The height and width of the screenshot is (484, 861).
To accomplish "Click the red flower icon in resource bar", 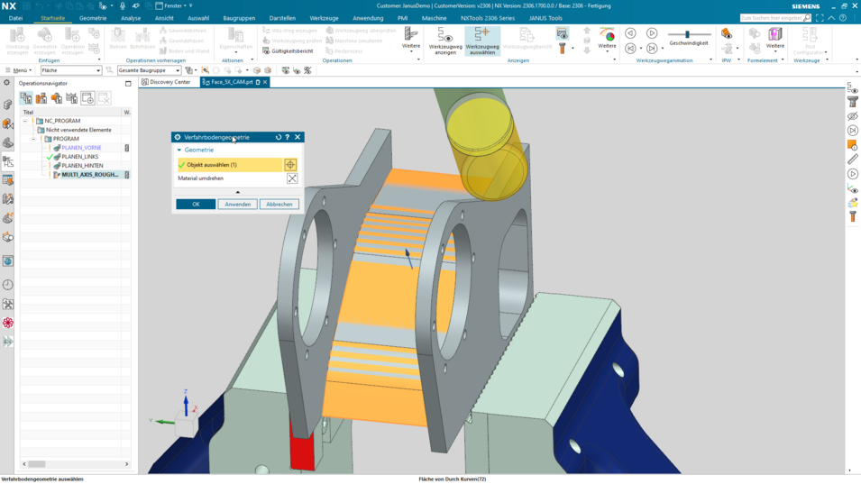I will pos(8,323).
